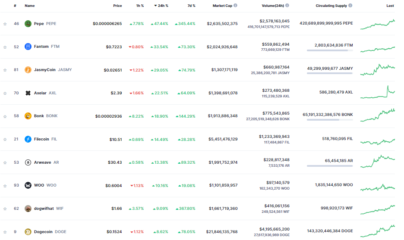Image resolution: width=404 pixels, height=240 pixels.
Task: Click Filecoin market cap $5,451,476,129
Action: [223, 139]
